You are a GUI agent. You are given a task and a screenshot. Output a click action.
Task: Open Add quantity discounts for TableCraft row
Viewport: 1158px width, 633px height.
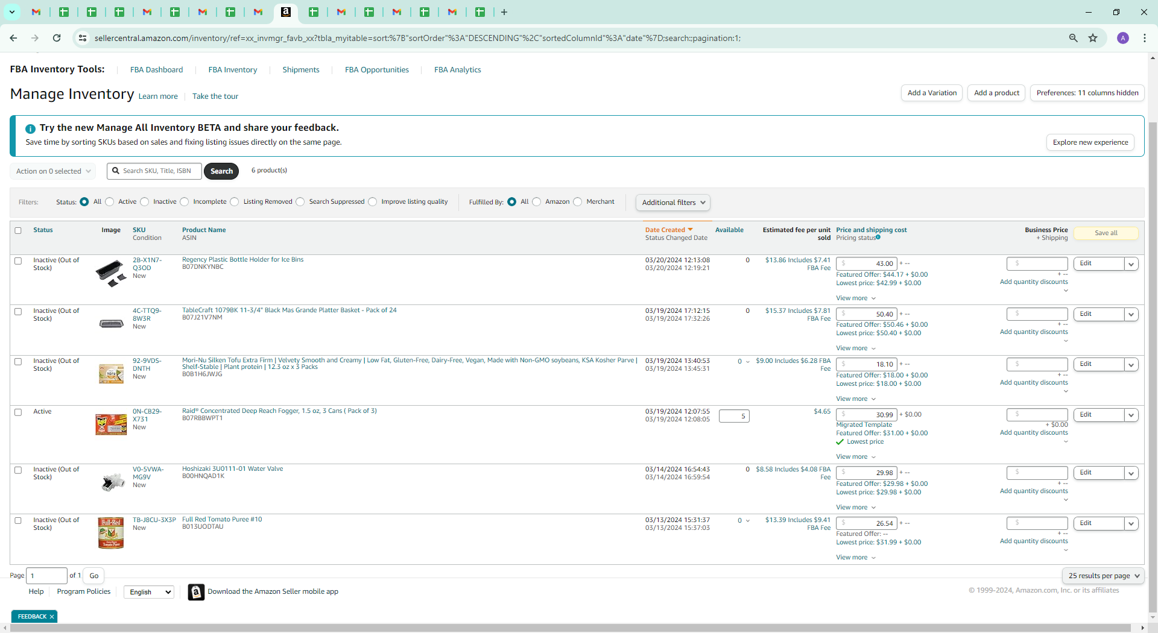[x=1034, y=332]
